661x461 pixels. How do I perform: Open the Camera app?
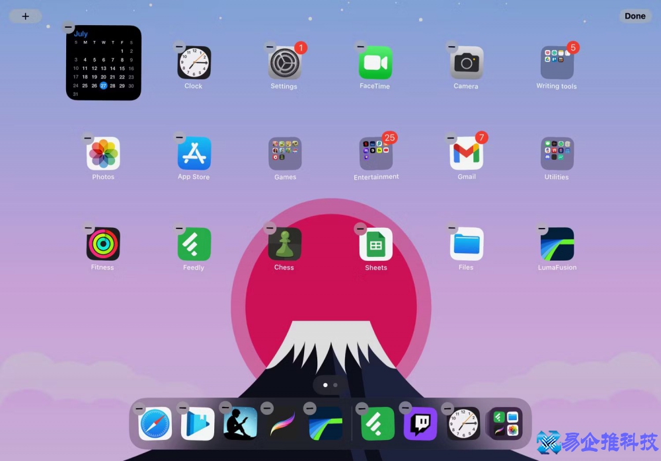(466, 63)
